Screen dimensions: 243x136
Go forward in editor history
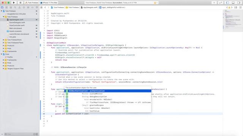pos(48,8)
